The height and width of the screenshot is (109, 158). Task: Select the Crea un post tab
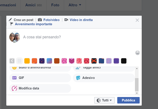coord(21,20)
